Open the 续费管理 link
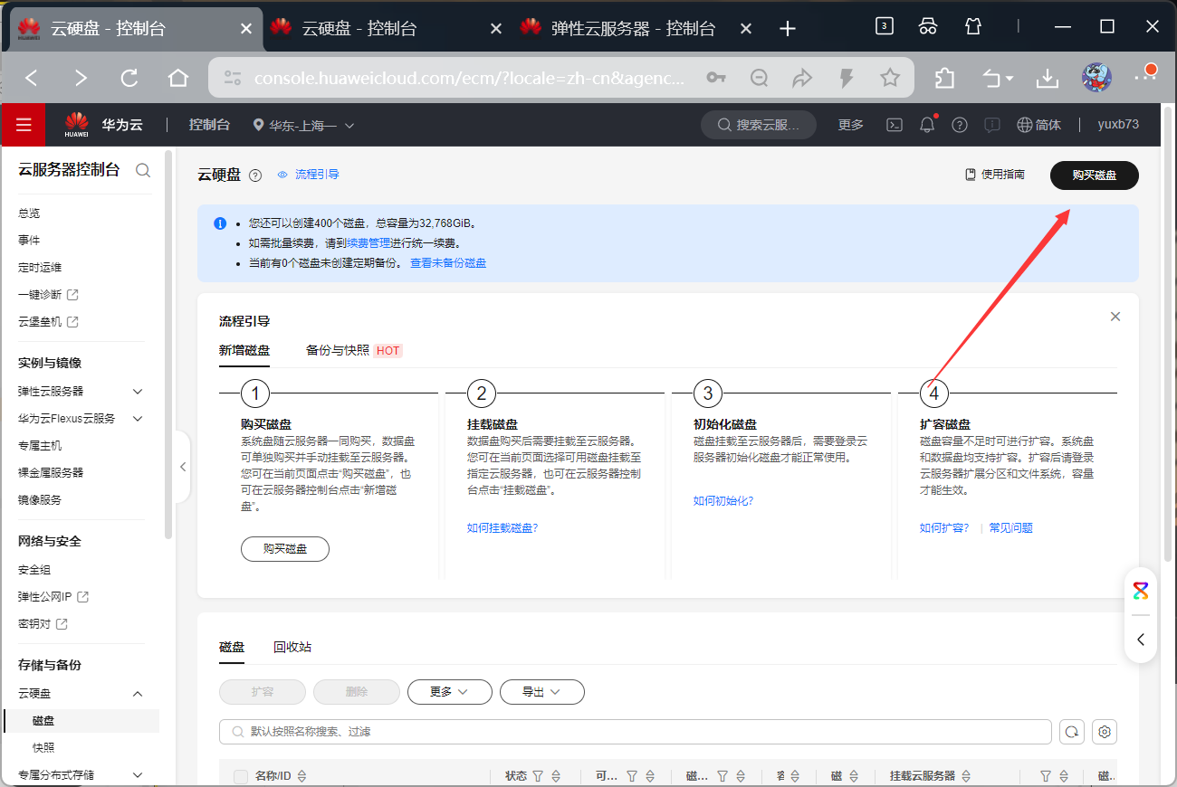The height and width of the screenshot is (787, 1177). (368, 243)
